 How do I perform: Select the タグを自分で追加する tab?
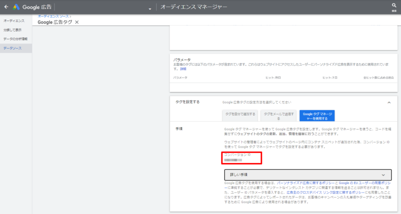tap(240, 116)
